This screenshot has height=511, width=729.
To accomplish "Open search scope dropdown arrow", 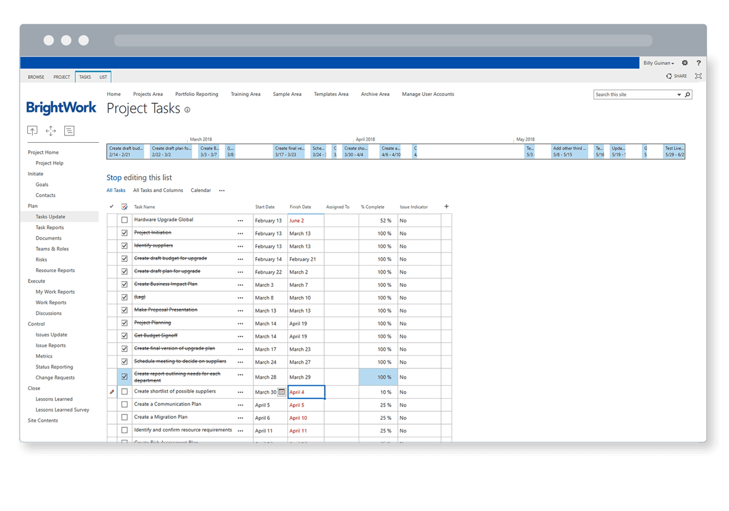I will (679, 95).
